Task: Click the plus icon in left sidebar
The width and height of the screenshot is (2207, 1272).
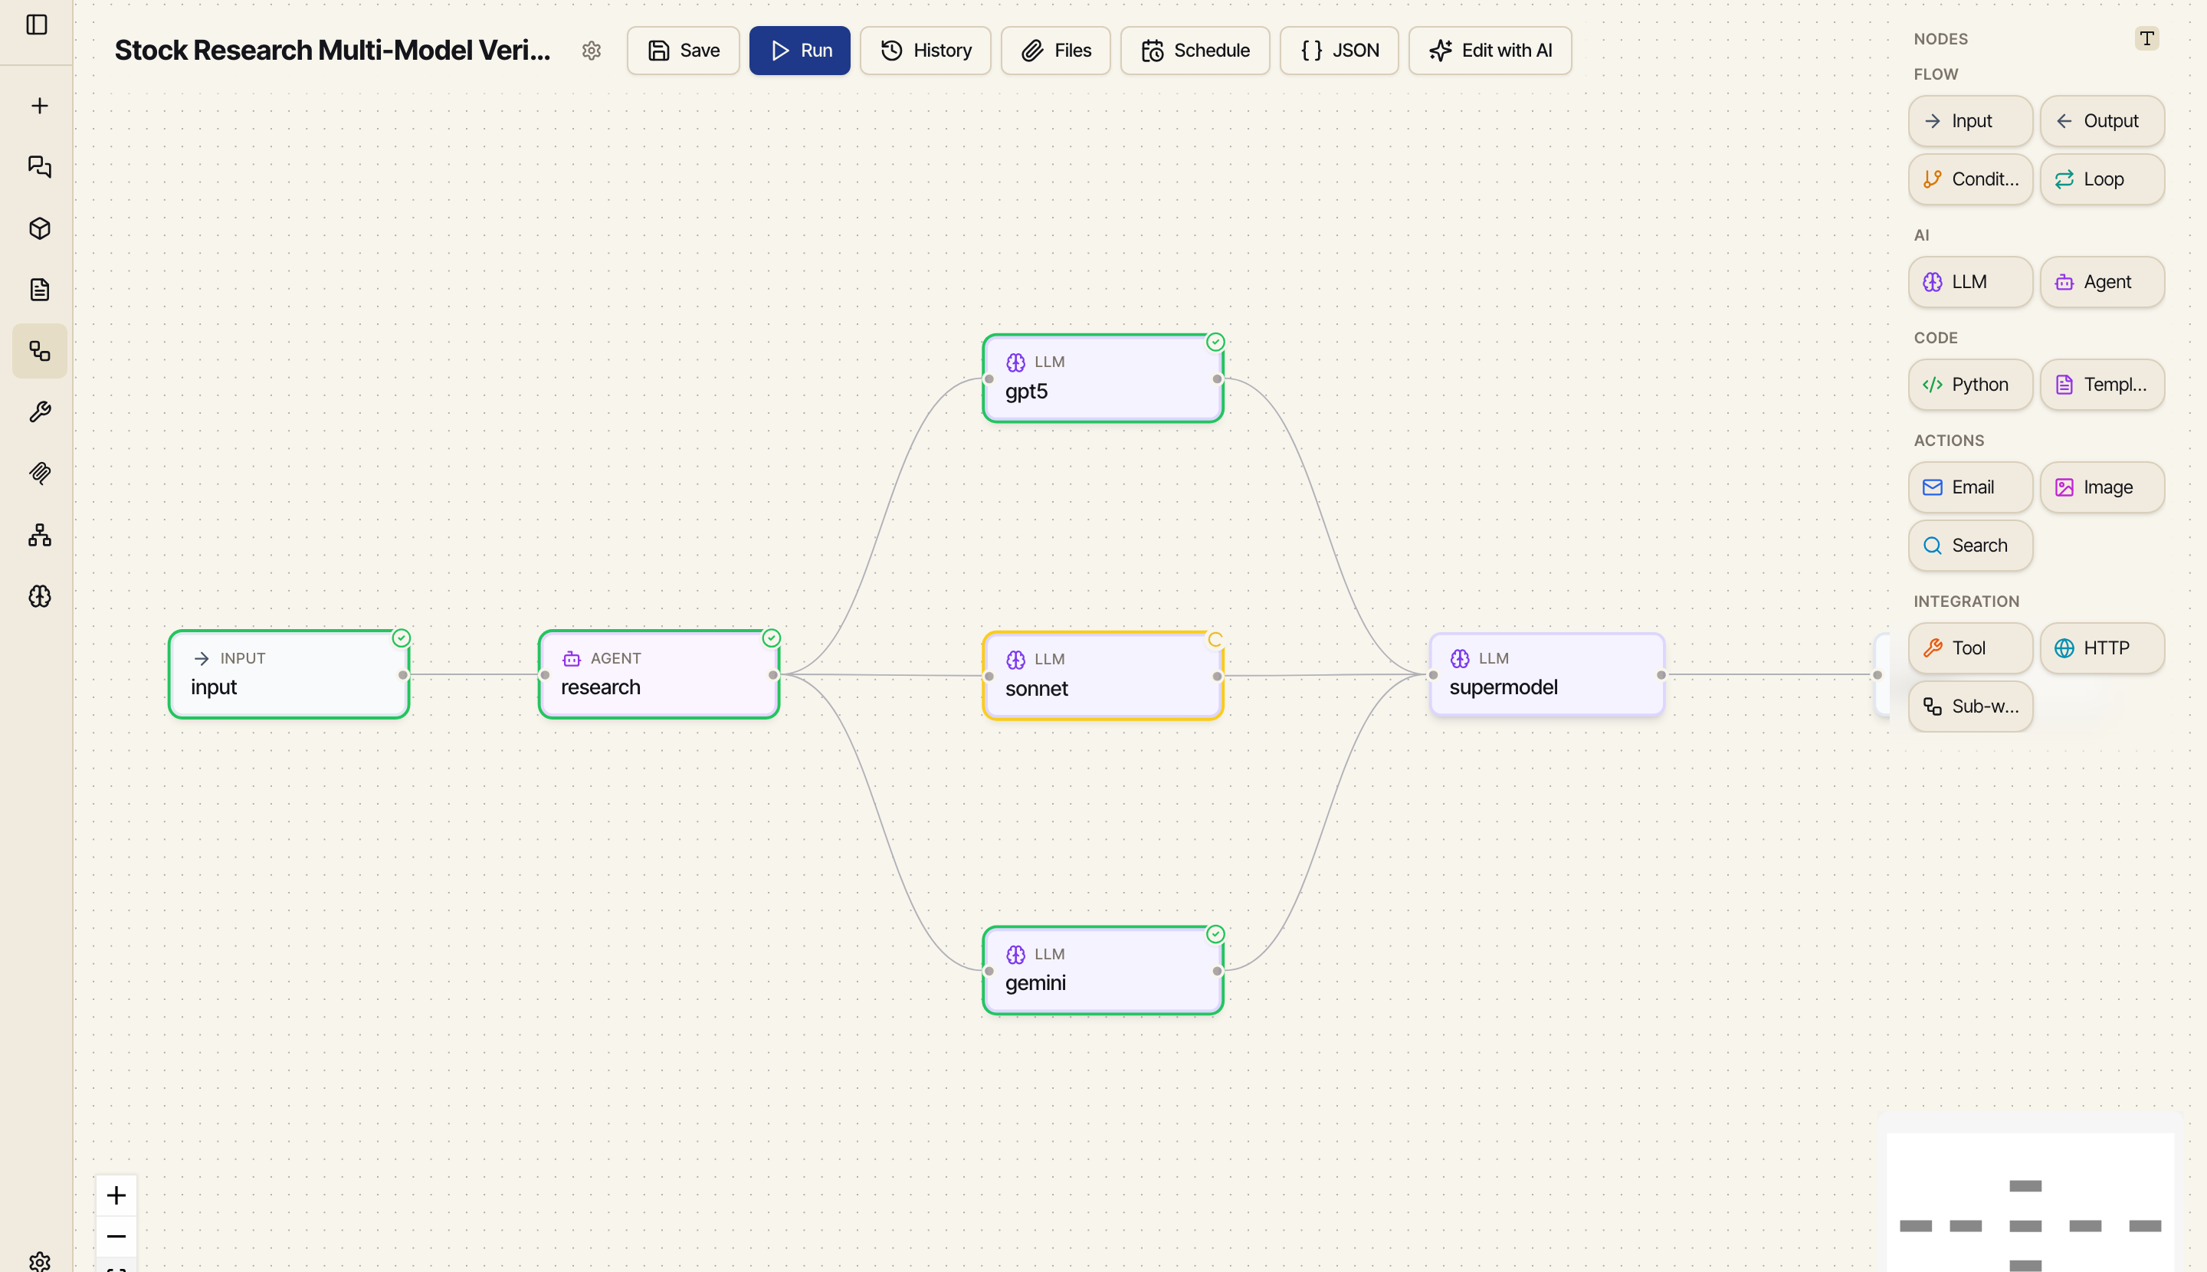Action: pyautogui.click(x=39, y=106)
